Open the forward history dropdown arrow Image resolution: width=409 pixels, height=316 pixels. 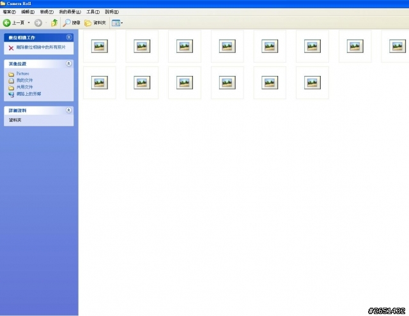[x=46, y=23]
